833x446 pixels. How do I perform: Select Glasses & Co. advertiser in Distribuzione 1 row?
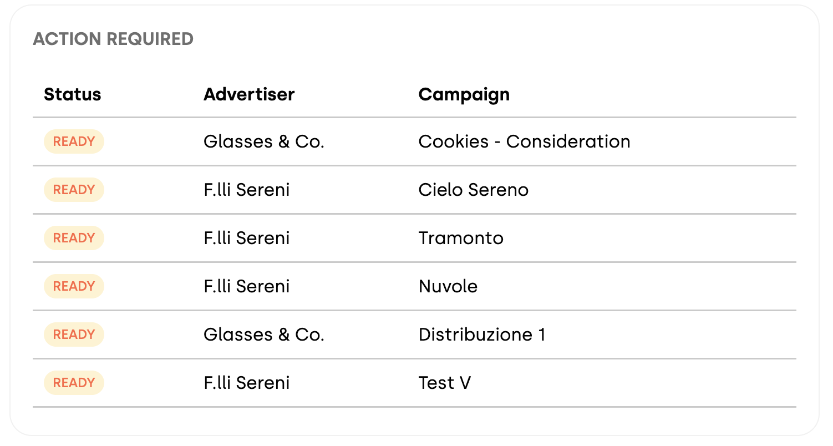tap(264, 334)
